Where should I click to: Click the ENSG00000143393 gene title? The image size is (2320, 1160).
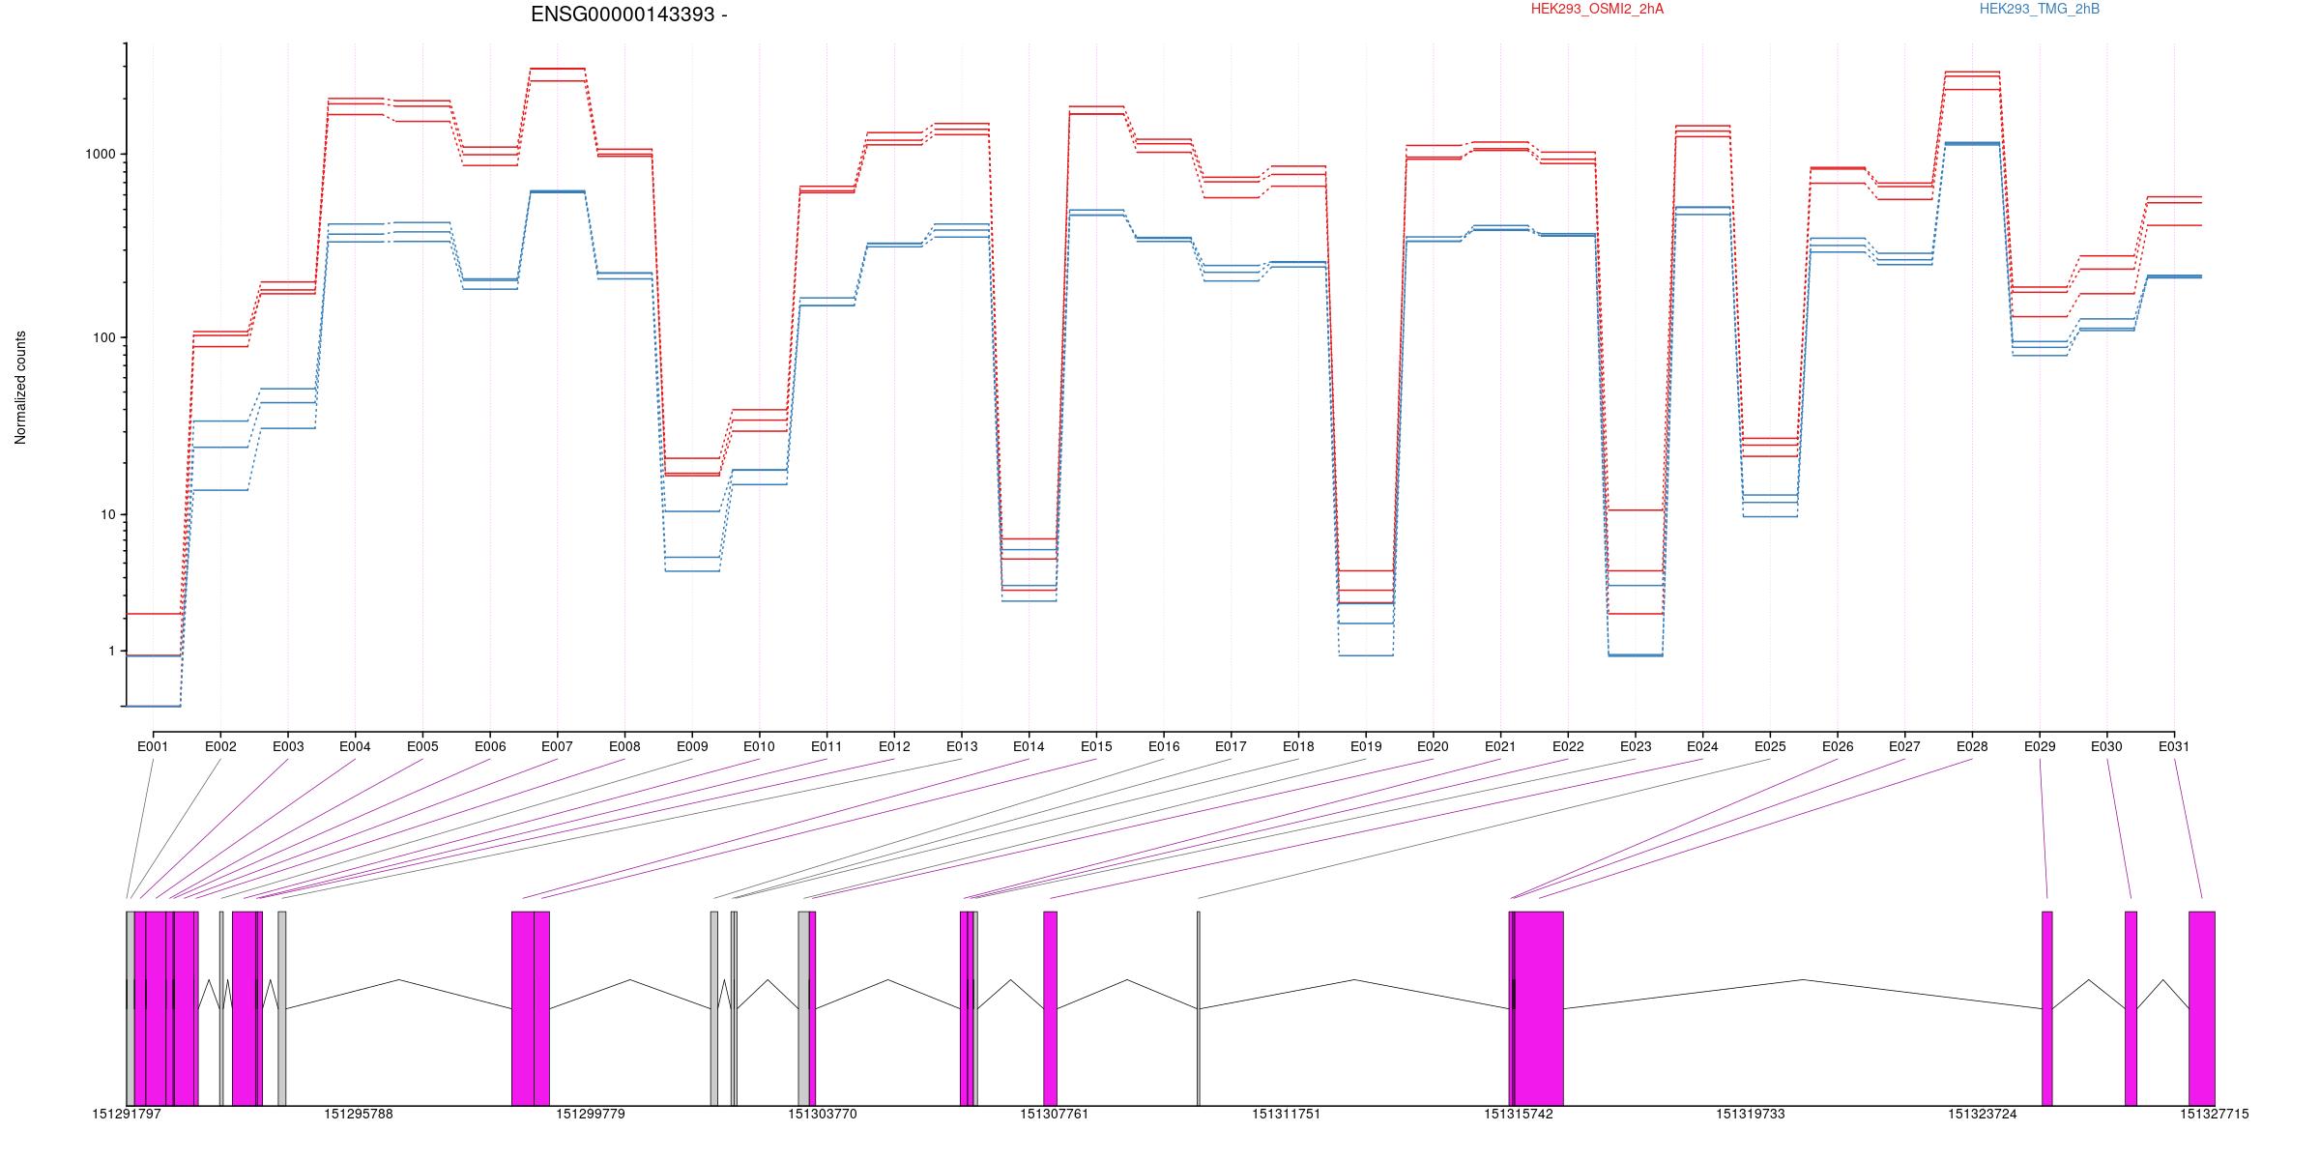point(629,14)
